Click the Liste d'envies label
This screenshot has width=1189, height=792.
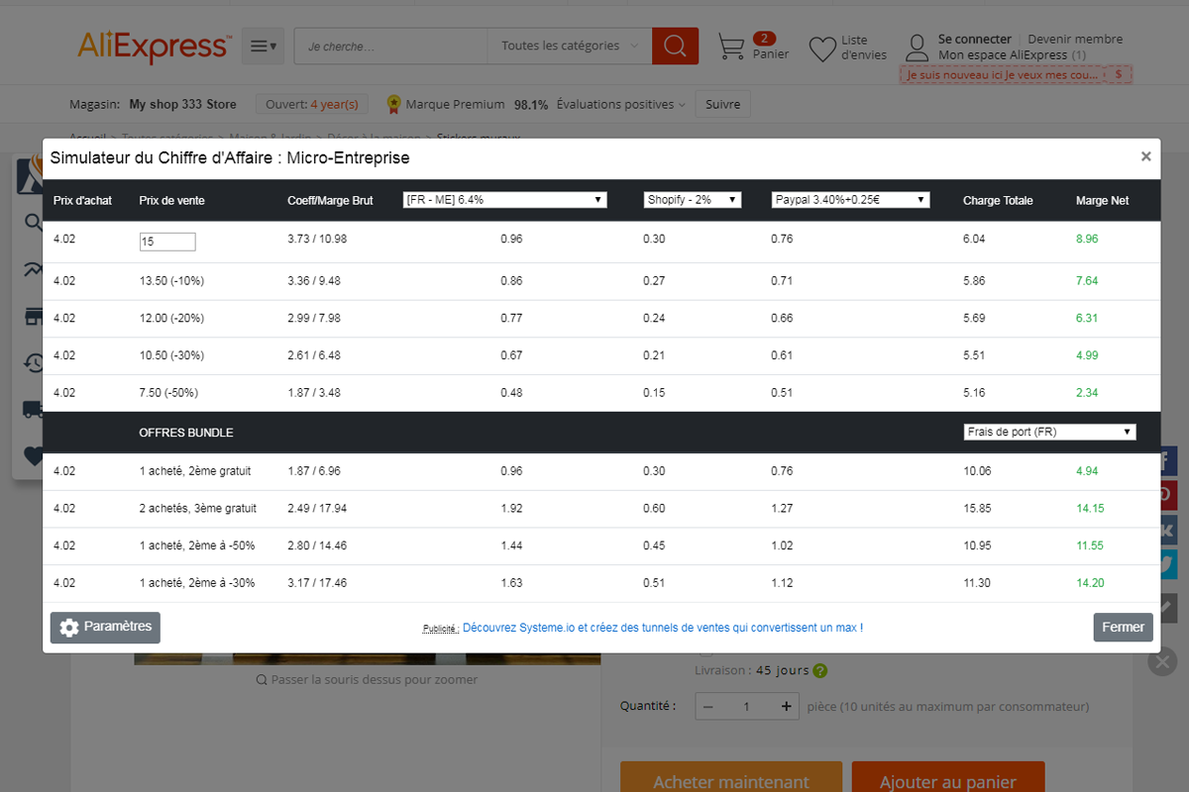(864, 48)
